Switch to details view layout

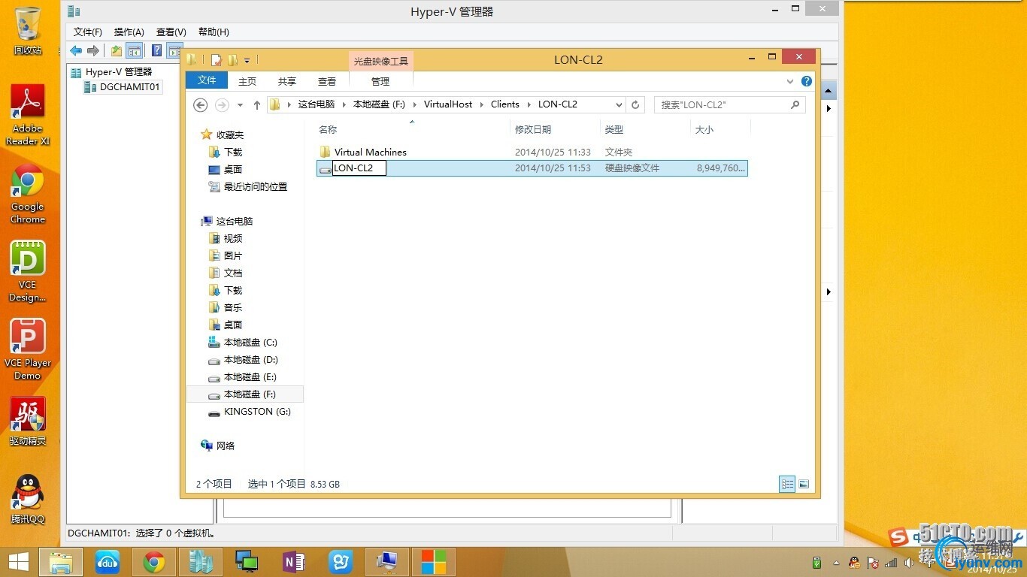(x=787, y=485)
